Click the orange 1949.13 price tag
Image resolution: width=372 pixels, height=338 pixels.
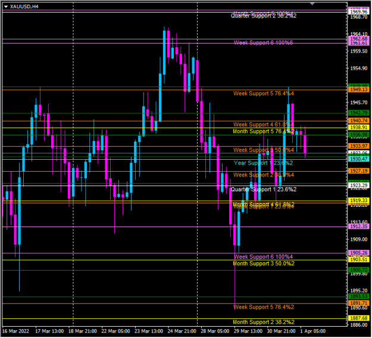[x=359, y=89]
